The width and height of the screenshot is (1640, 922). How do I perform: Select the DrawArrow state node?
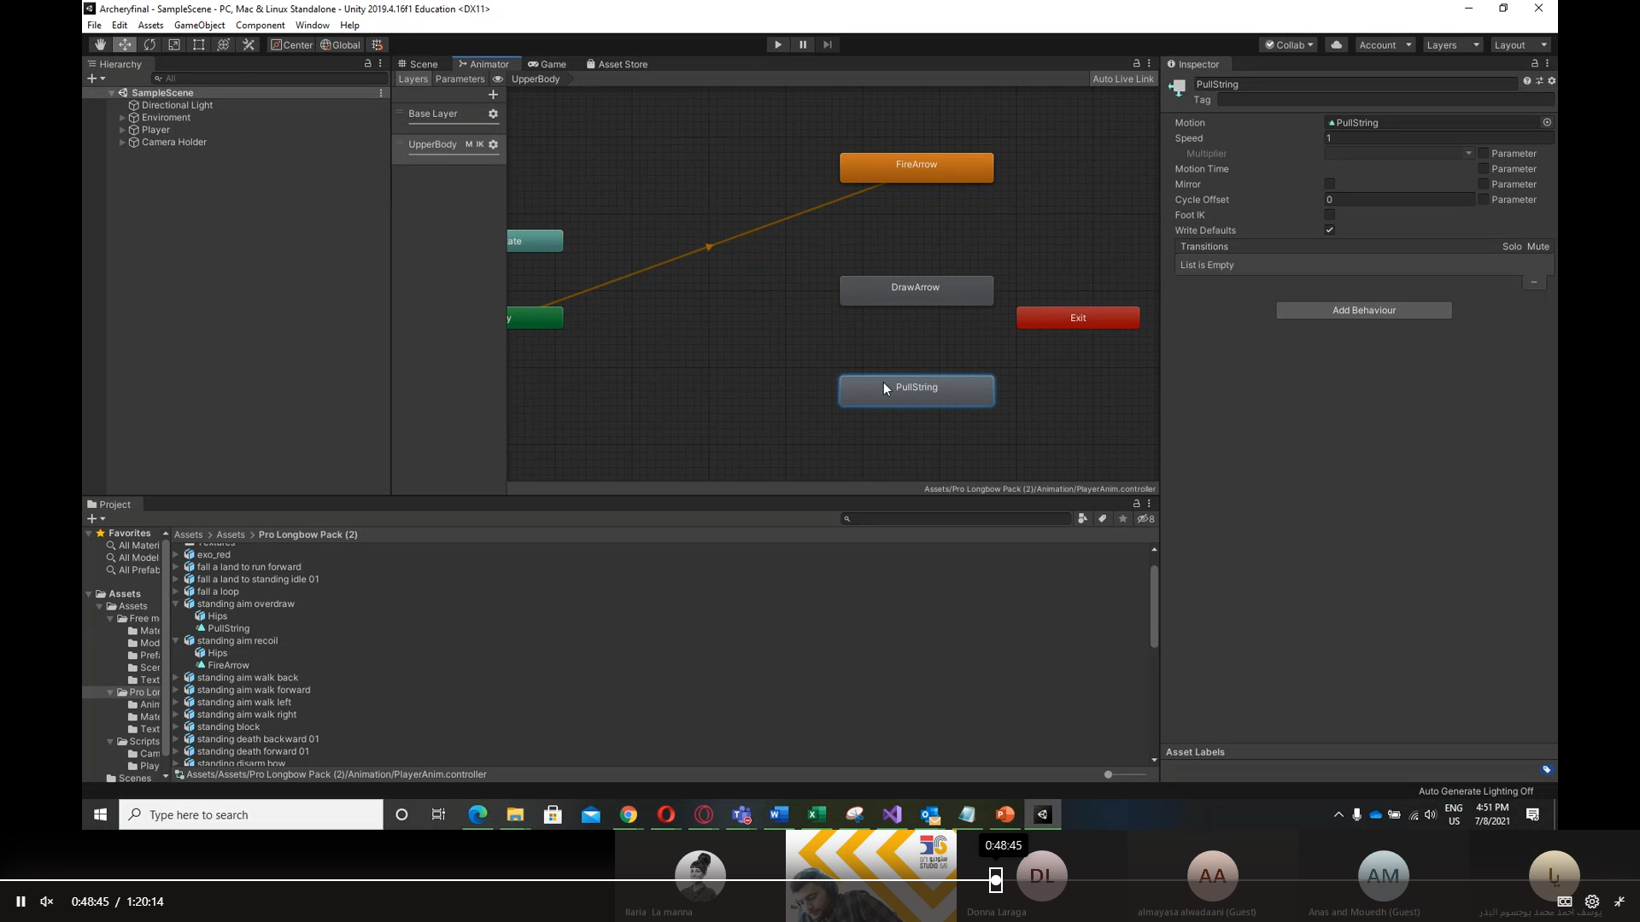click(x=917, y=290)
